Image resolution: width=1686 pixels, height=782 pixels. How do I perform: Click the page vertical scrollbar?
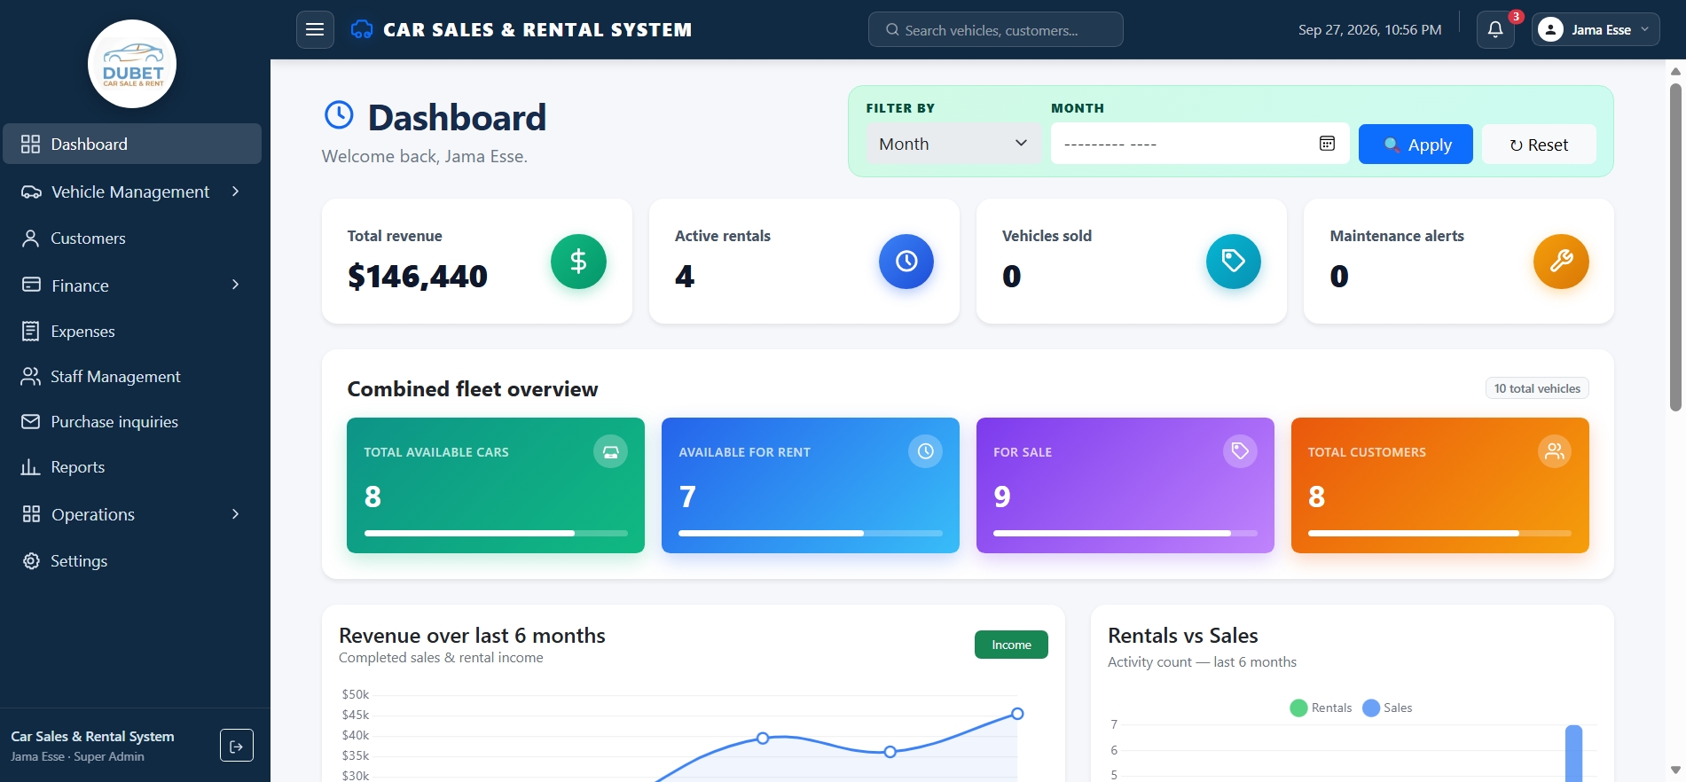(x=1675, y=248)
